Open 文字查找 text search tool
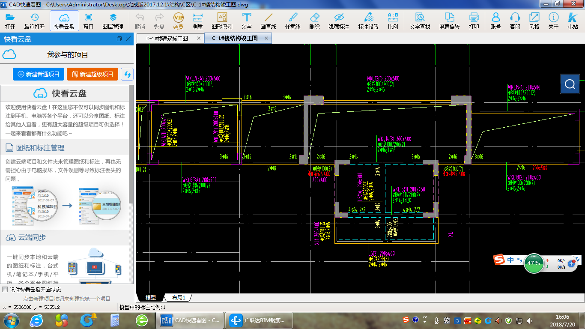Screen dimensions: 585x329 (420, 21)
